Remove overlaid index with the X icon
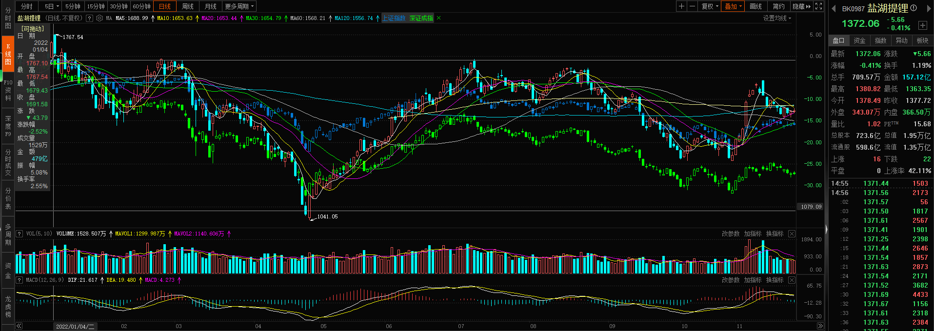 438,18
